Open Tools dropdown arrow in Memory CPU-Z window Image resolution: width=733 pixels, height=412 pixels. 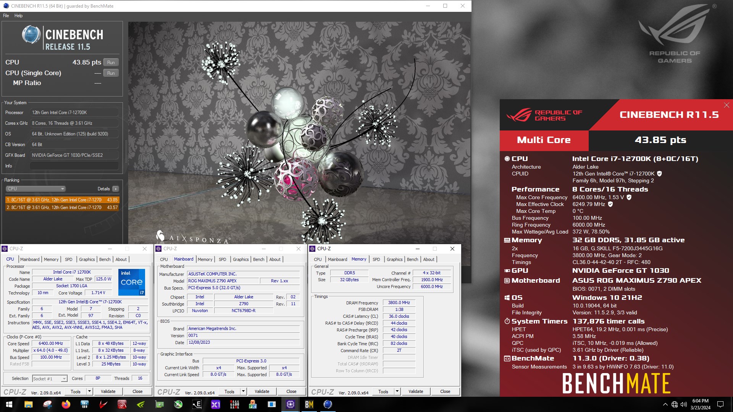[397, 391]
